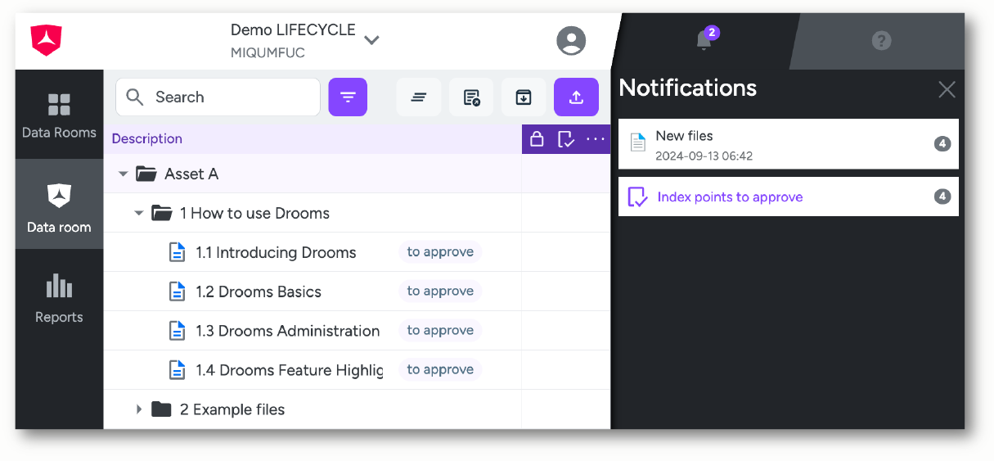
Task: Click the New files document icon
Action: (638, 143)
